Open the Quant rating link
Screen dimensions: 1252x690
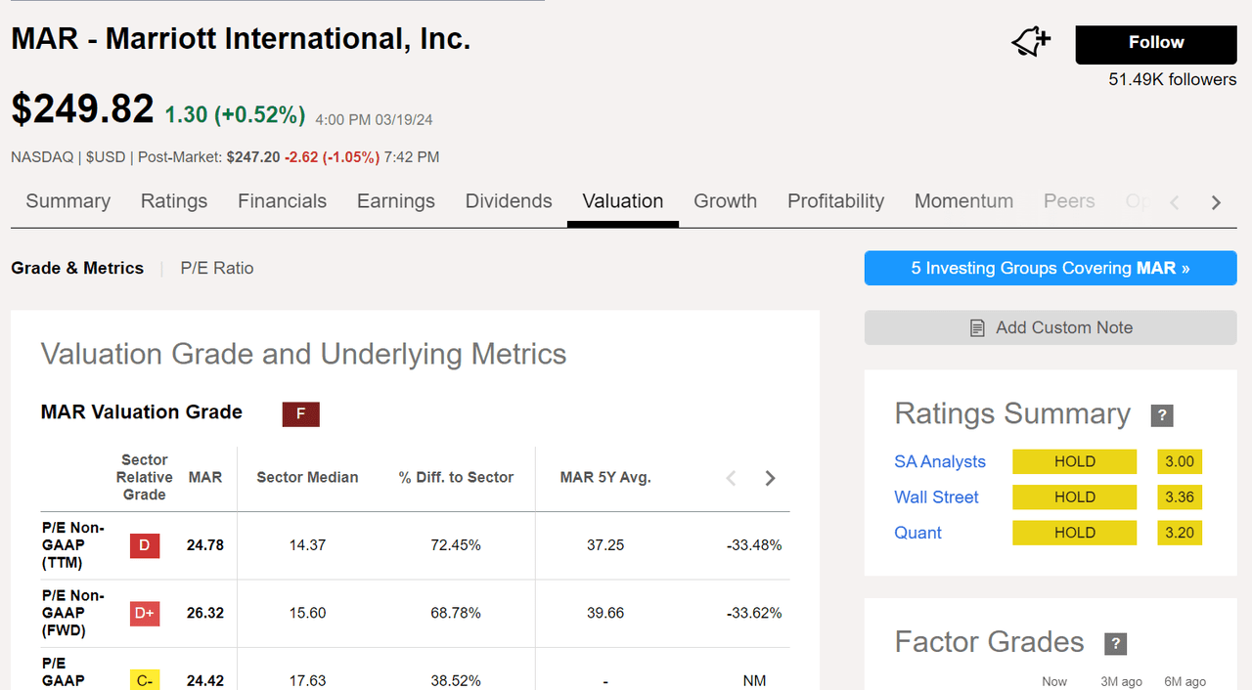918,533
